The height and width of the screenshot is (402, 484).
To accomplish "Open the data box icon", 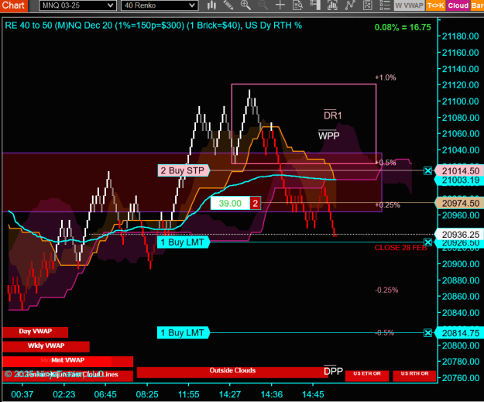I will pyautogui.click(x=297, y=5).
